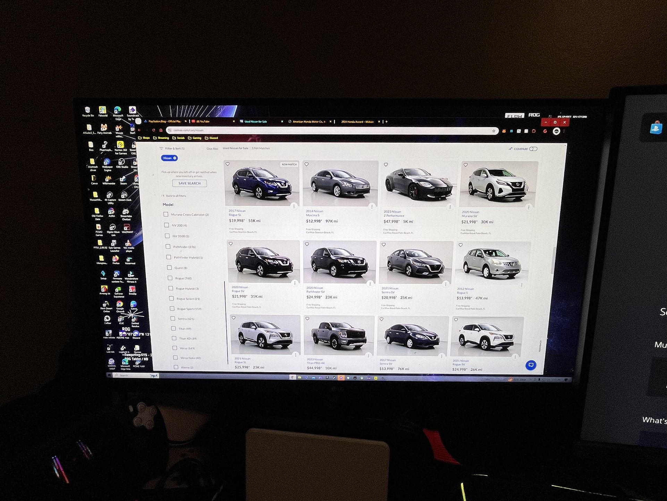The image size is (667, 501).
Task: Check the Sentra (621) model checkbox
Action: 173,319
